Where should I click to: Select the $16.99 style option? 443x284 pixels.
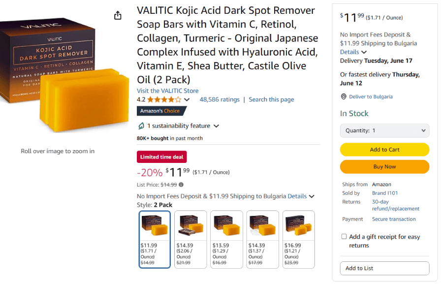[x=299, y=239]
